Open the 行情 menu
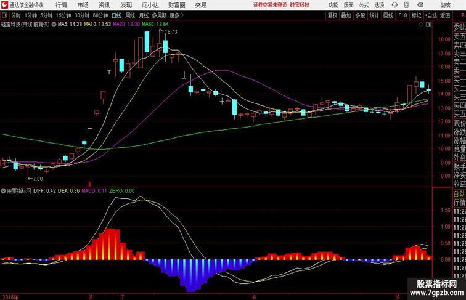This screenshot has height=300, width=466. tap(61, 5)
